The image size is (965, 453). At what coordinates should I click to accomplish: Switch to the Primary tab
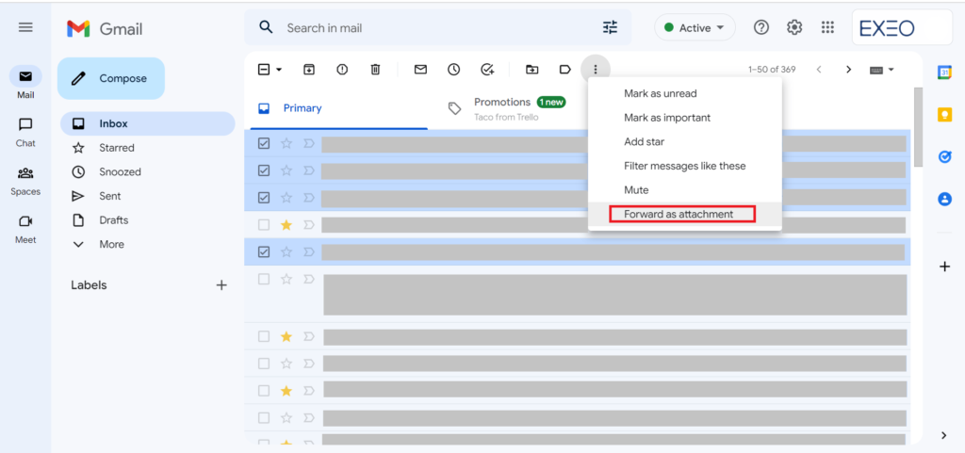pos(336,108)
